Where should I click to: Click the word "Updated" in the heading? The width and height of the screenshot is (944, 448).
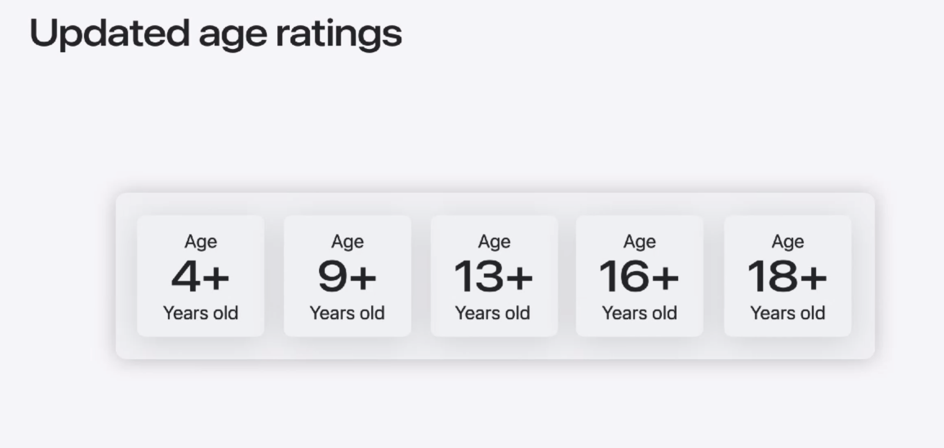click(x=109, y=34)
